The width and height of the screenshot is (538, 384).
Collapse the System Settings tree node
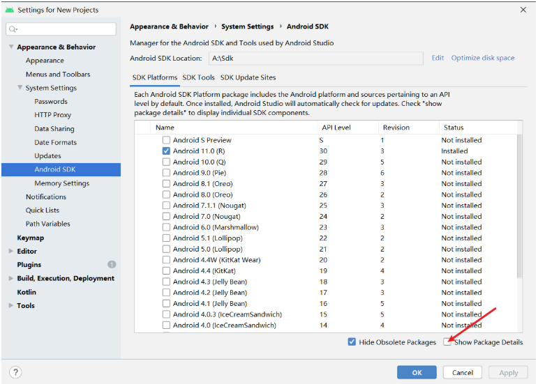20,88
